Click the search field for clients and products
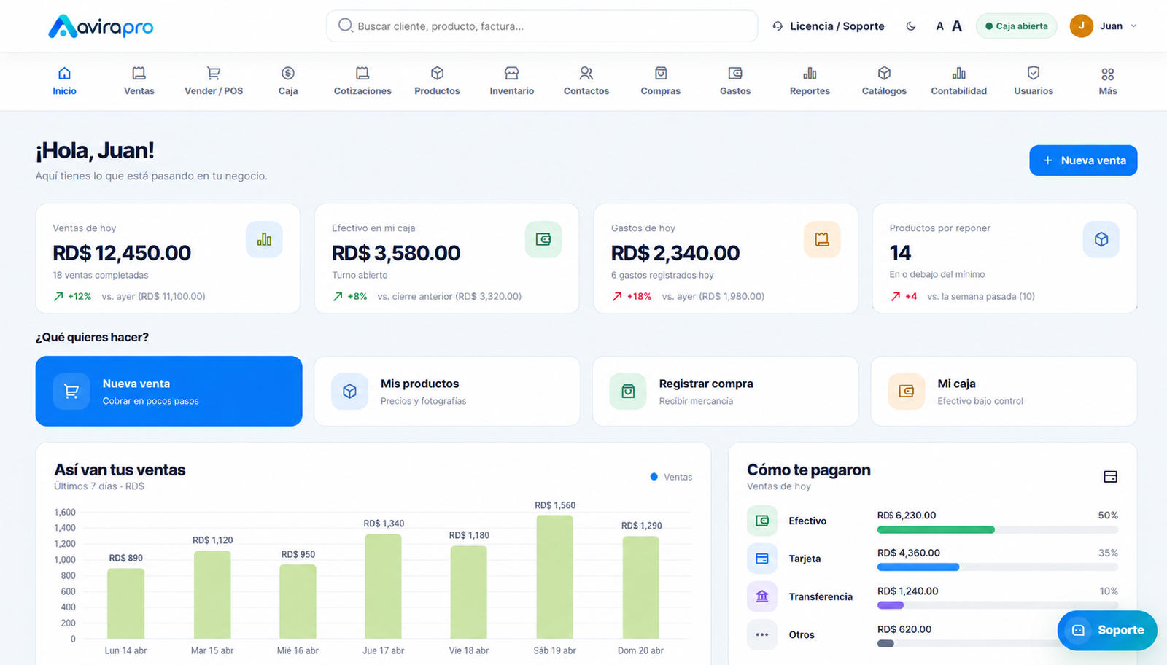The image size is (1167, 665). [542, 26]
